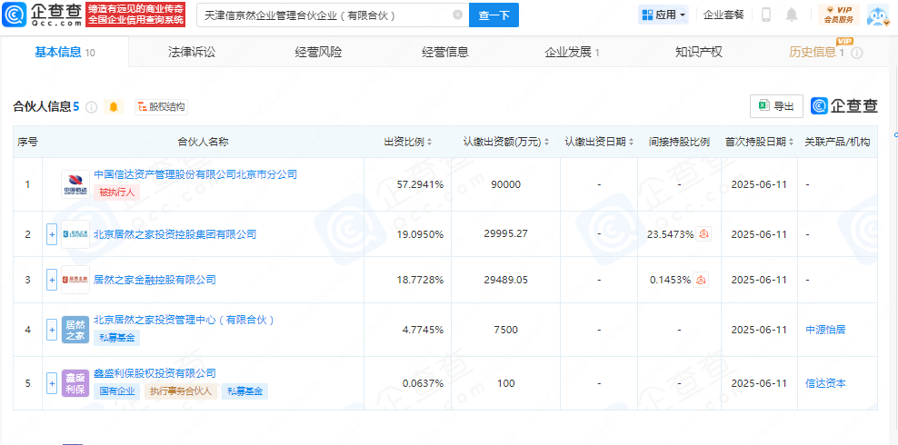Screen dimensions: 898x445
Task: Open notifications bell in the header
Action: [792, 15]
